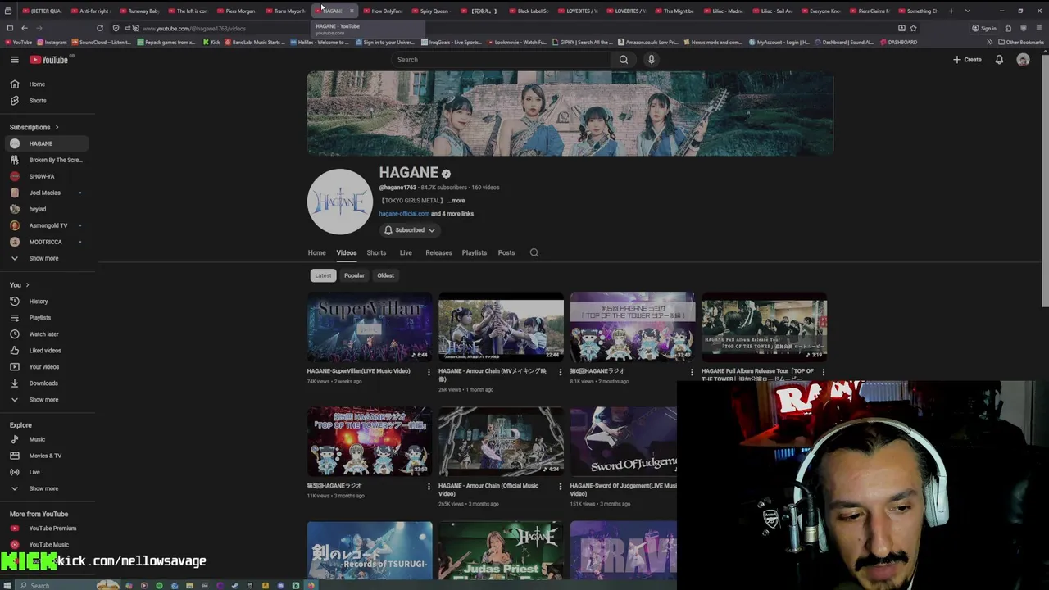The image size is (1049, 590).
Task: Expand the Subscriptions section
Action: (x=34, y=127)
